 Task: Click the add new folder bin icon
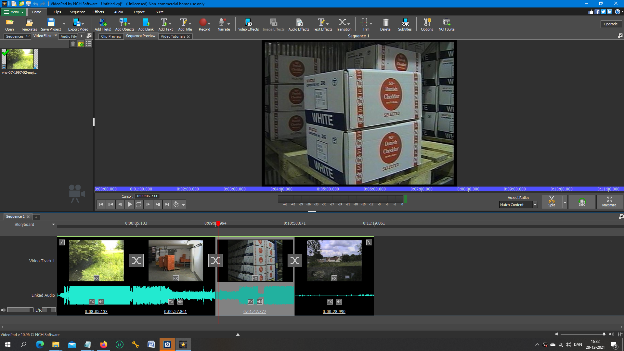[81, 44]
